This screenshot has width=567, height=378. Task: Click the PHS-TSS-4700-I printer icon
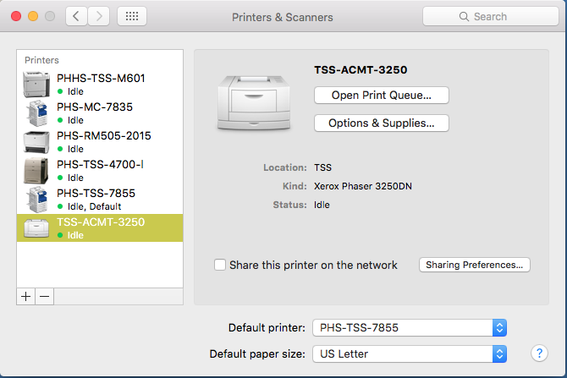coord(38,170)
